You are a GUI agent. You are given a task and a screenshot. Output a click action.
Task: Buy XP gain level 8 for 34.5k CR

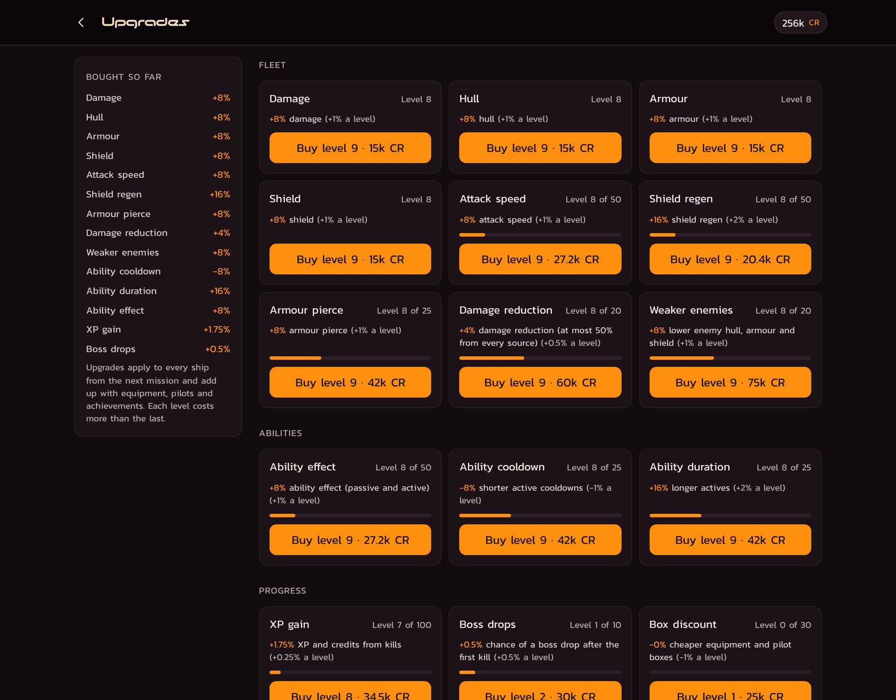[350, 691]
